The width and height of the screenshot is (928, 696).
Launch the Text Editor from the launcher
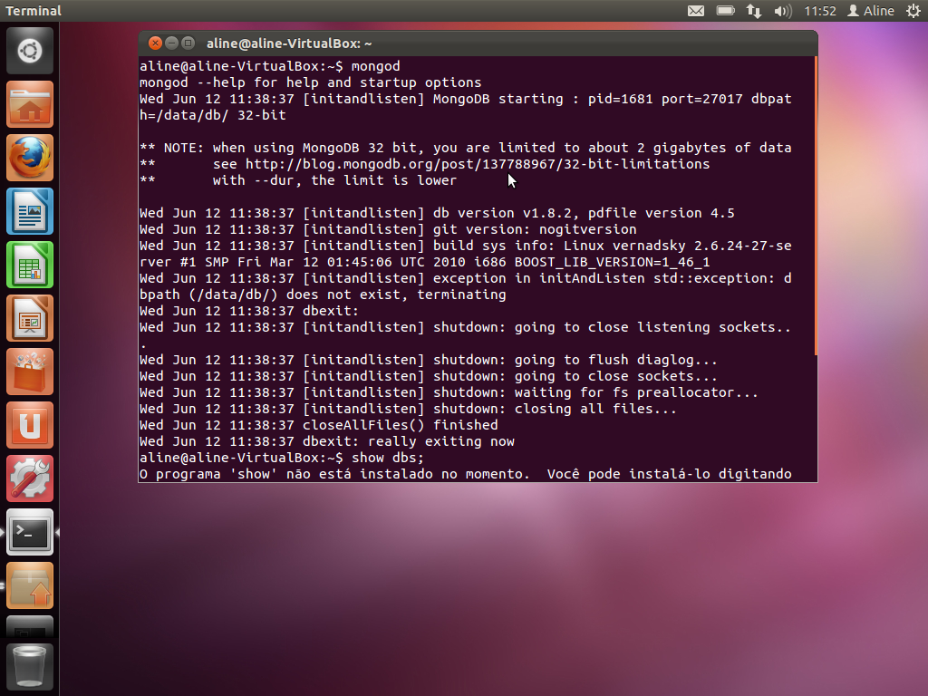30,210
